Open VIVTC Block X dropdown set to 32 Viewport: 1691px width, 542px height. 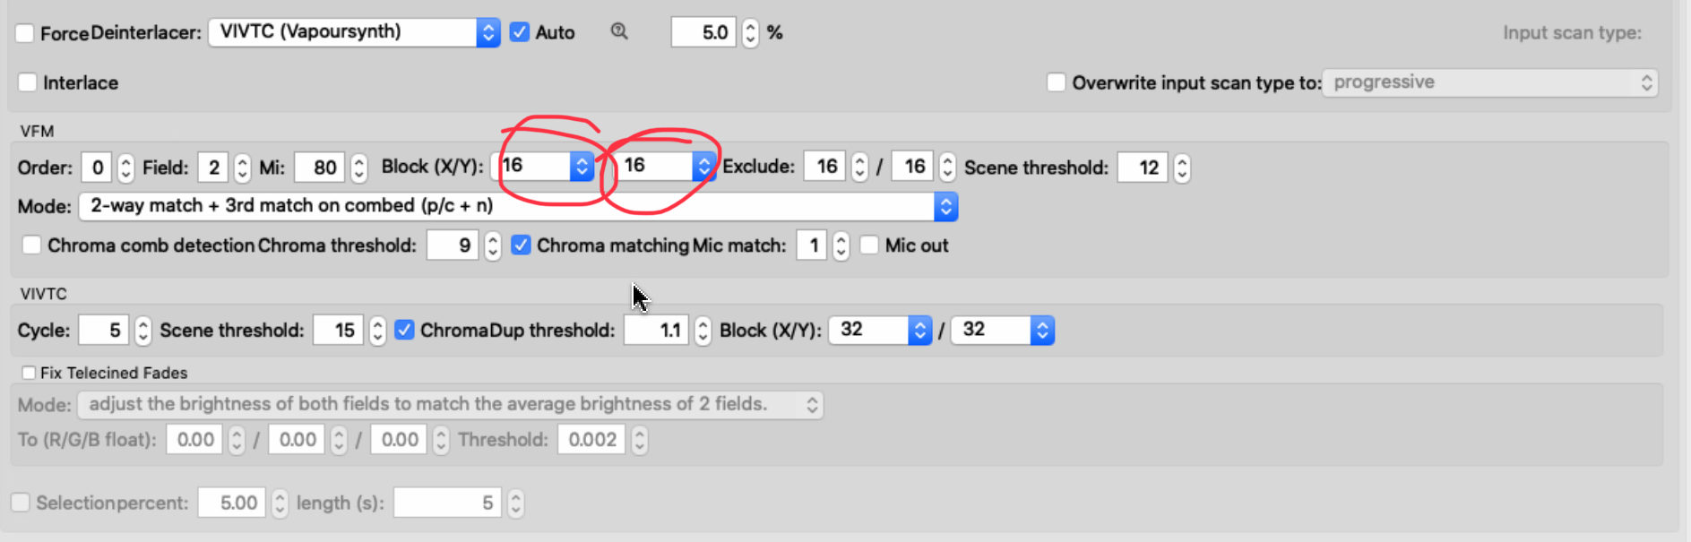(881, 330)
